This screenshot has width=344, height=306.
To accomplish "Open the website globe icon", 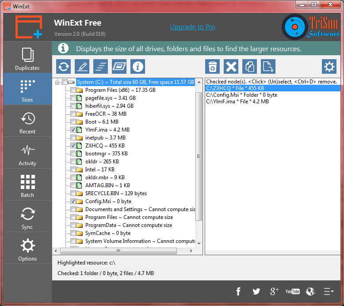I will [310, 291].
